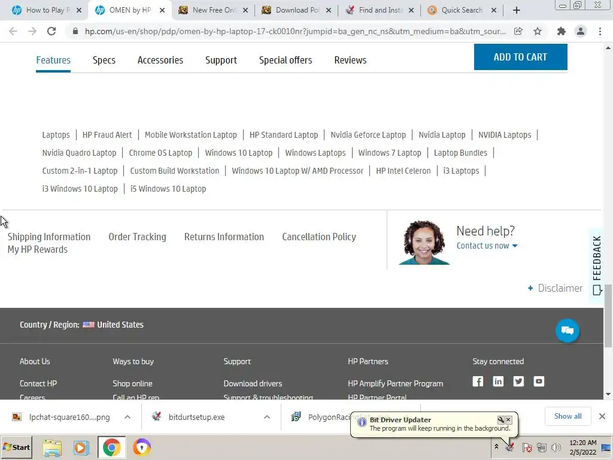Reload the HP page

click(51, 31)
